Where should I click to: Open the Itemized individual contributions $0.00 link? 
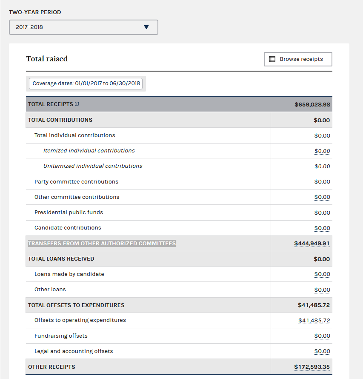click(x=322, y=151)
